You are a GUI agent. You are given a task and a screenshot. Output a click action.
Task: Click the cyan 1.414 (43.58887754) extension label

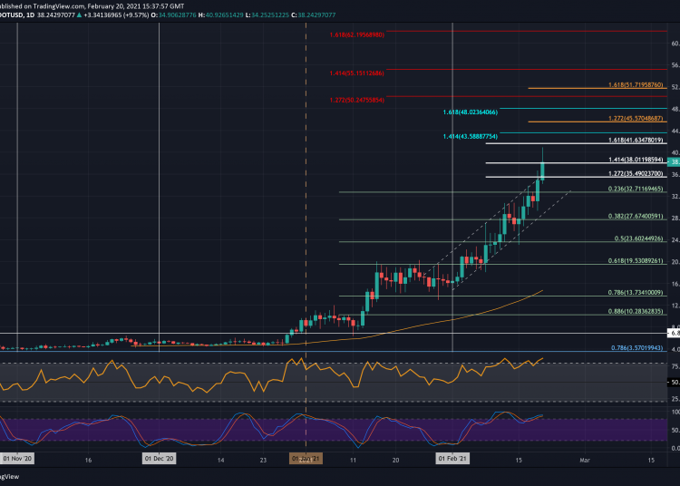471,136
